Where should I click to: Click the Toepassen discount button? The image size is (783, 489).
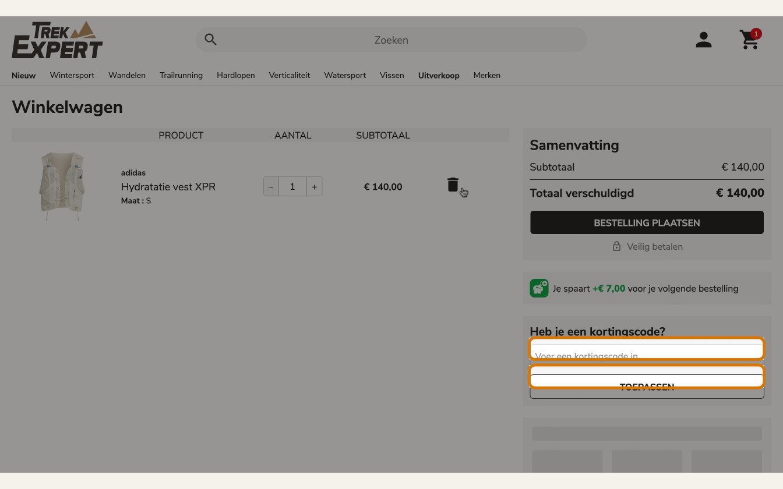pos(647,387)
